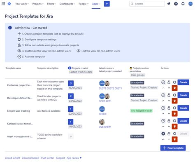This screenshot has width=195, height=162.
Task: Move Kanban classic template up
Action: (x=163, y=127)
